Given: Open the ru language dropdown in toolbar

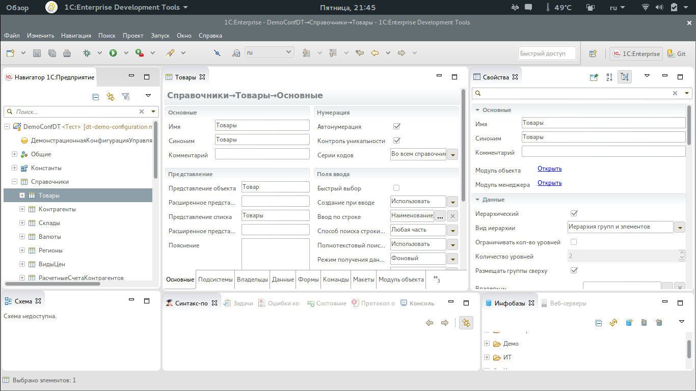Looking at the screenshot, I should [x=269, y=52].
